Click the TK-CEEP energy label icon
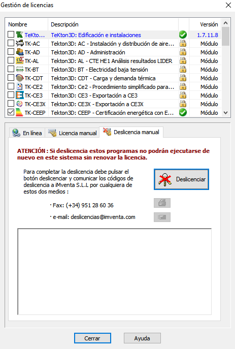 point(20,112)
